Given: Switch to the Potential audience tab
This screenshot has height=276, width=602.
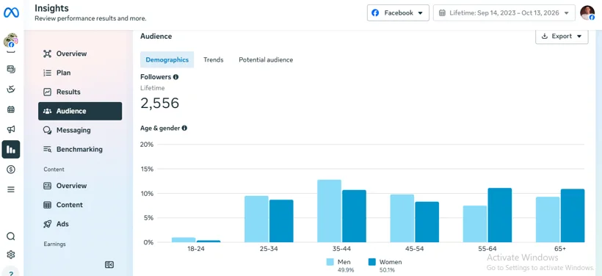Looking at the screenshot, I should (266, 60).
